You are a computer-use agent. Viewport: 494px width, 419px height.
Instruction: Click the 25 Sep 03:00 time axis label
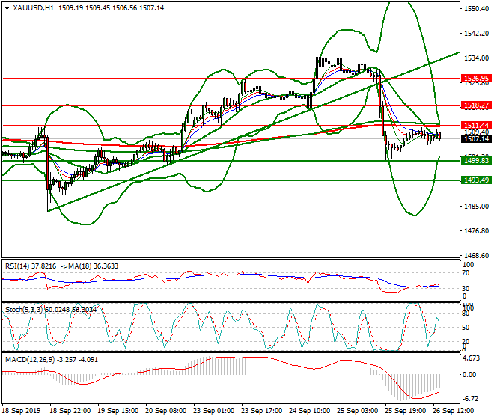358,411
